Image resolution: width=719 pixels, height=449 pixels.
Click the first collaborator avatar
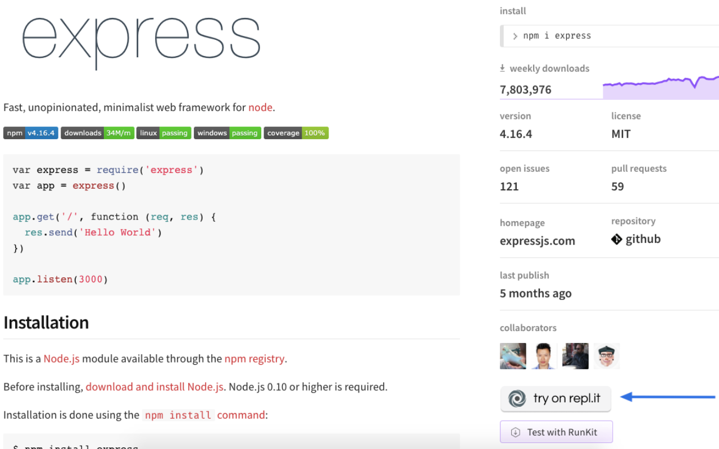click(x=513, y=356)
